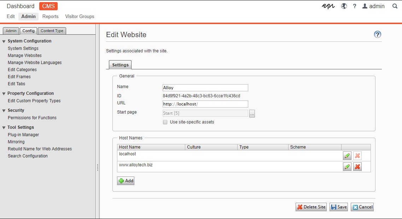The image size is (402, 219).
Task: Edit the www.alloytech.biz host name row
Action: tap(347, 167)
